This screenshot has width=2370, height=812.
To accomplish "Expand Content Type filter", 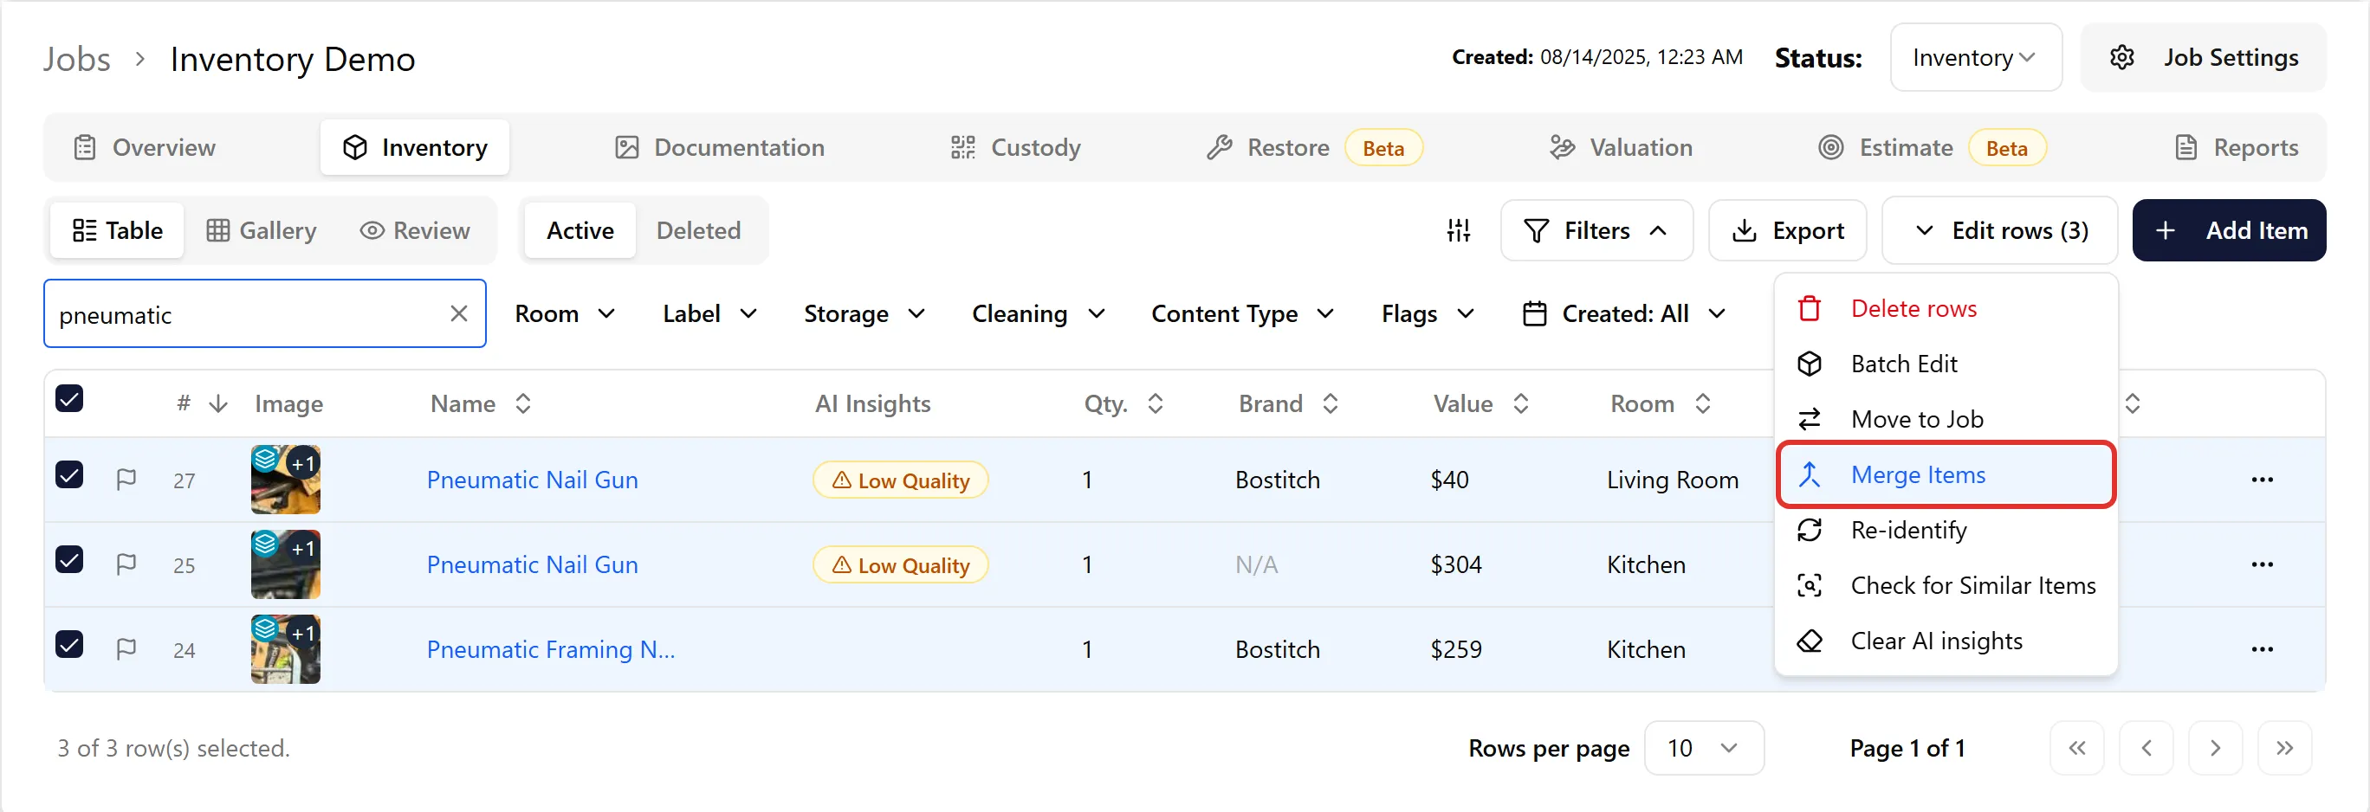I will pos(1242,314).
